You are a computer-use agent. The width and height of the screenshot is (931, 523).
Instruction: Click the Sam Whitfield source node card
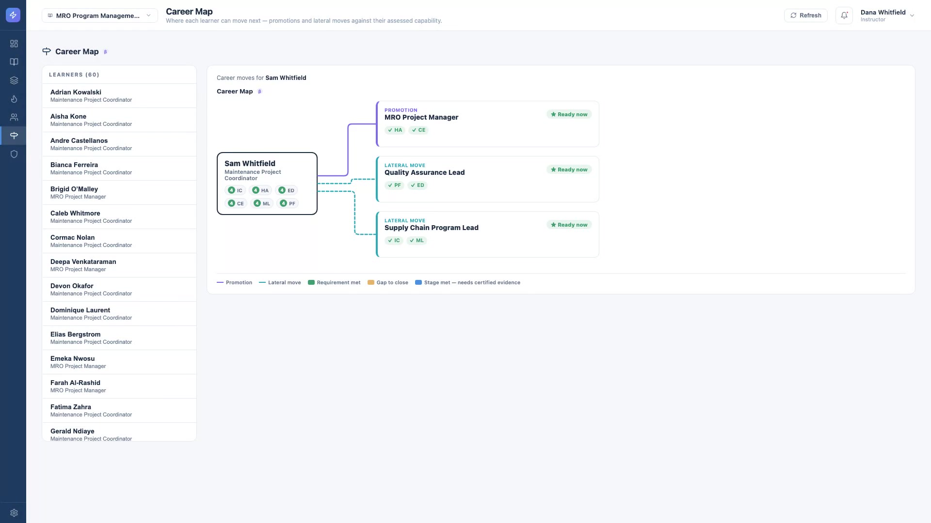tap(267, 184)
